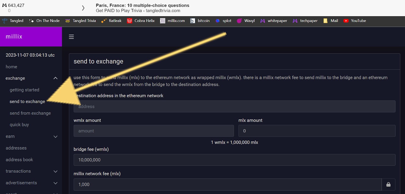Expand the advertisements menu chevron
This screenshot has height=194, width=405.
pyautogui.click(x=55, y=183)
